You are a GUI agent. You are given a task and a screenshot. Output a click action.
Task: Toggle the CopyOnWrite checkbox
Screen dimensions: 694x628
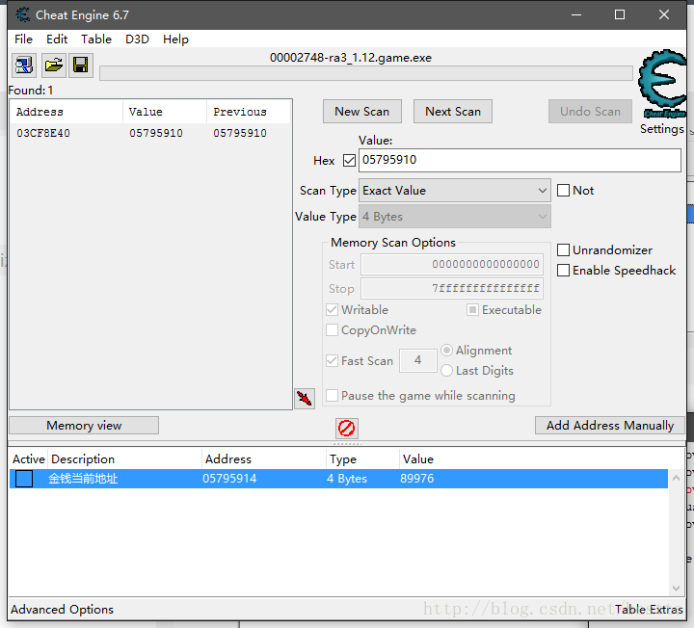click(x=332, y=330)
